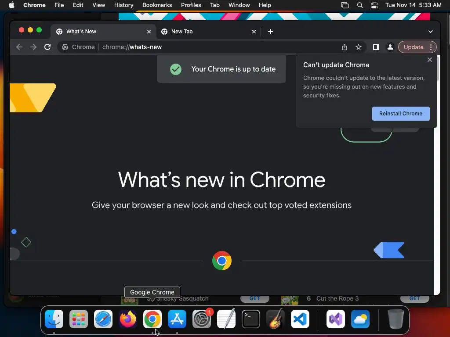The height and width of the screenshot is (337, 450).
Task: Close the What's New tab
Action: [149, 32]
